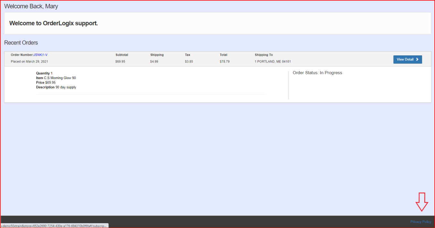The image size is (435, 228).
Task: Open order number JSNKI1-V link
Action: 40,55
